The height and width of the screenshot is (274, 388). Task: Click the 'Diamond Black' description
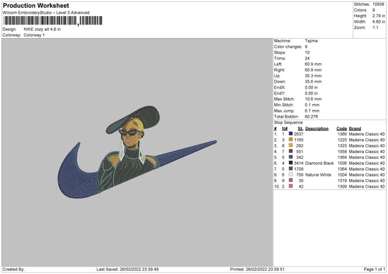click(x=319, y=163)
